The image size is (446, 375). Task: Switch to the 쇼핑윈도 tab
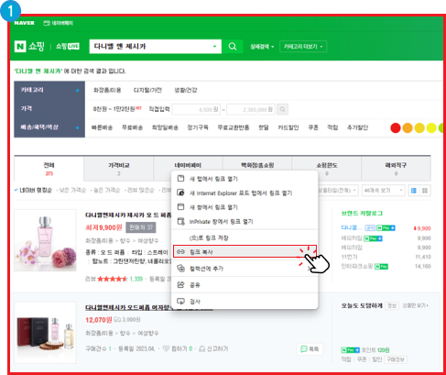[x=326, y=169]
